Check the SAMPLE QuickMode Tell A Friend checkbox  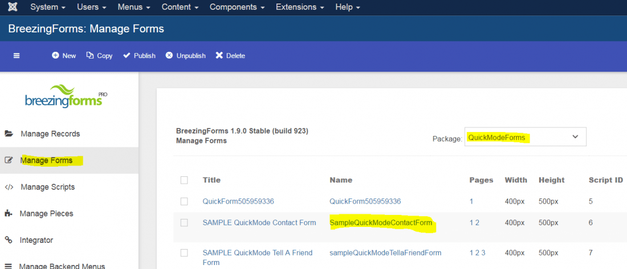184,253
